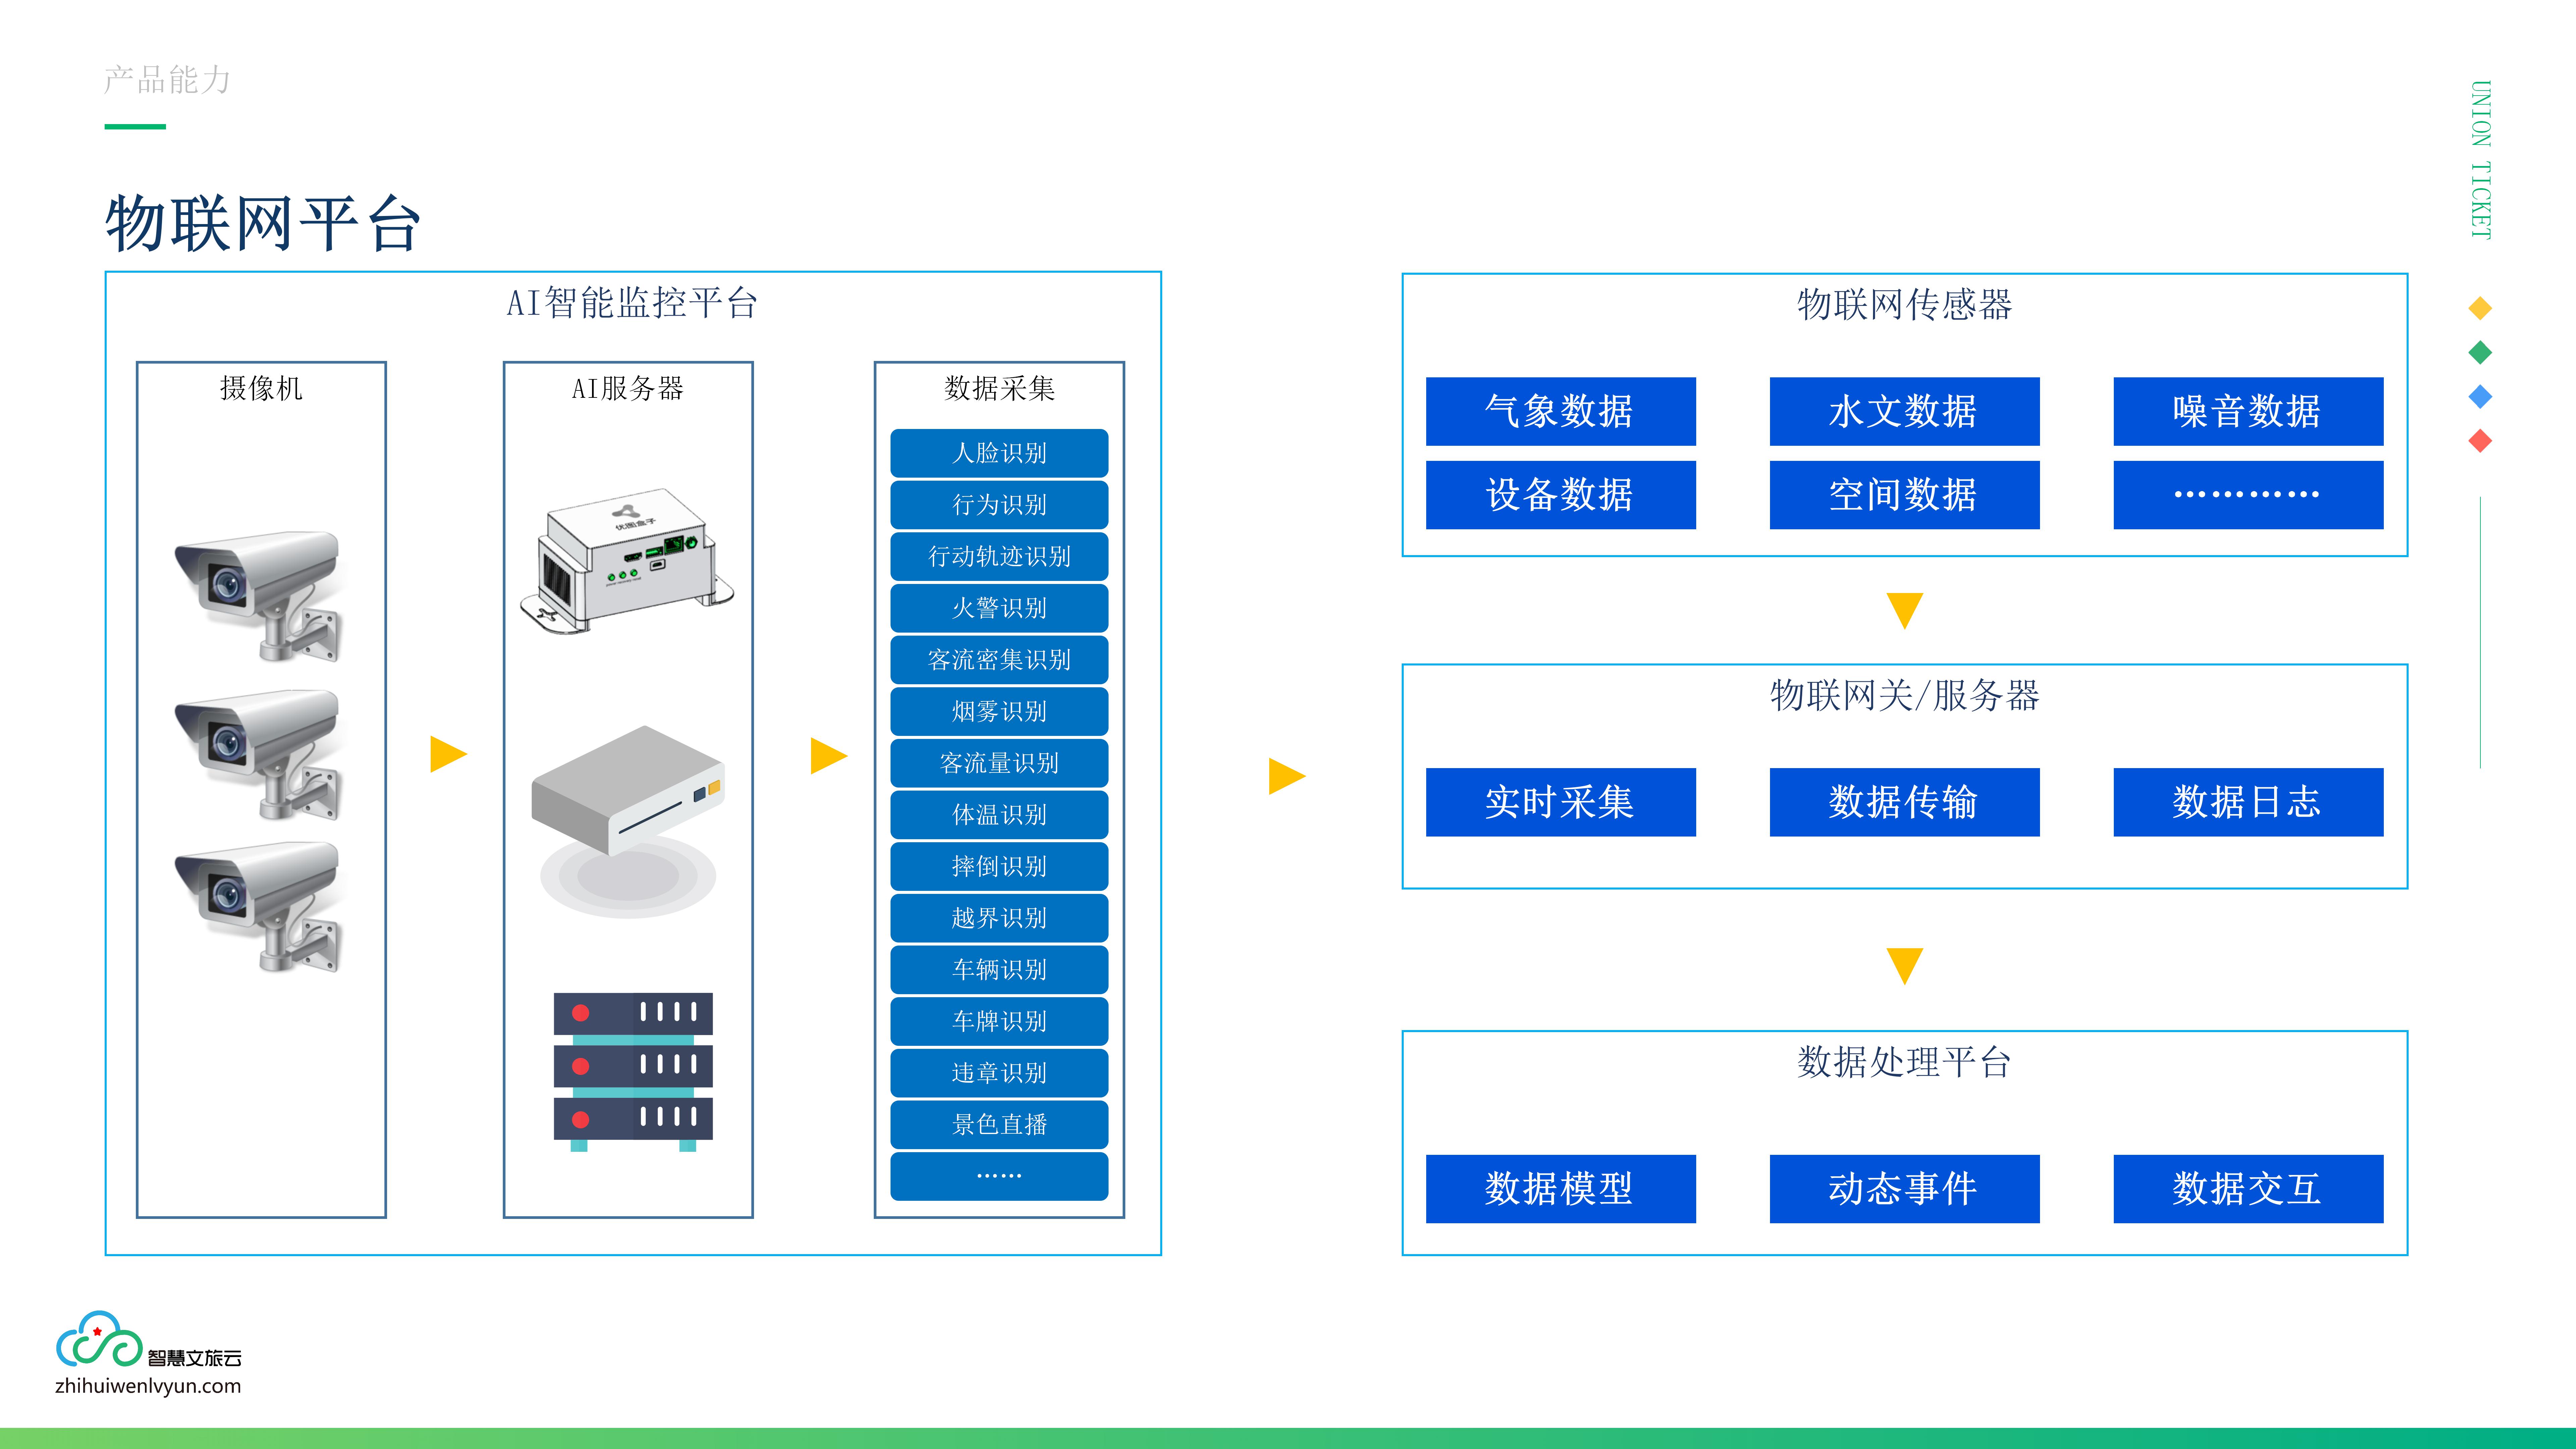The image size is (2576, 1449).
Task: Select the 景色直播 button
Action: (x=999, y=1125)
